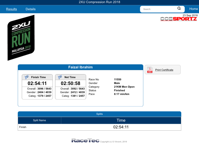
Task: Click the 2XU Compression Run logo
Action: pyautogui.click(x=21, y=38)
